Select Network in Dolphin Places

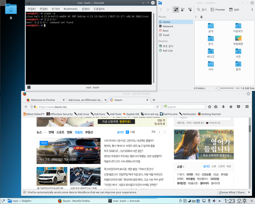point(176,26)
